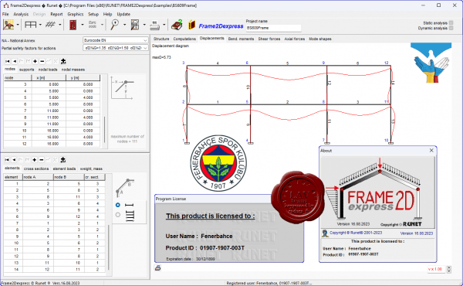Enable the Static analysis checkbox

(x=451, y=22)
